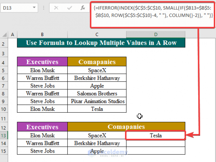216x162 pixels.
Task: Click the Comapanies header in row 12
Action: coord(126,126)
